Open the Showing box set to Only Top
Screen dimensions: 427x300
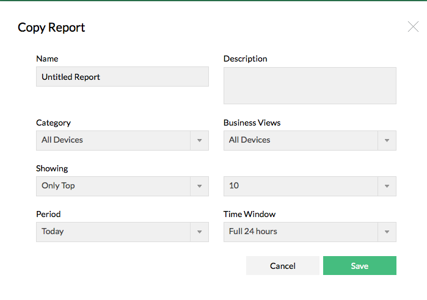click(113, 186)
